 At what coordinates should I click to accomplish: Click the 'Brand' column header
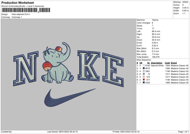(174, 63)
